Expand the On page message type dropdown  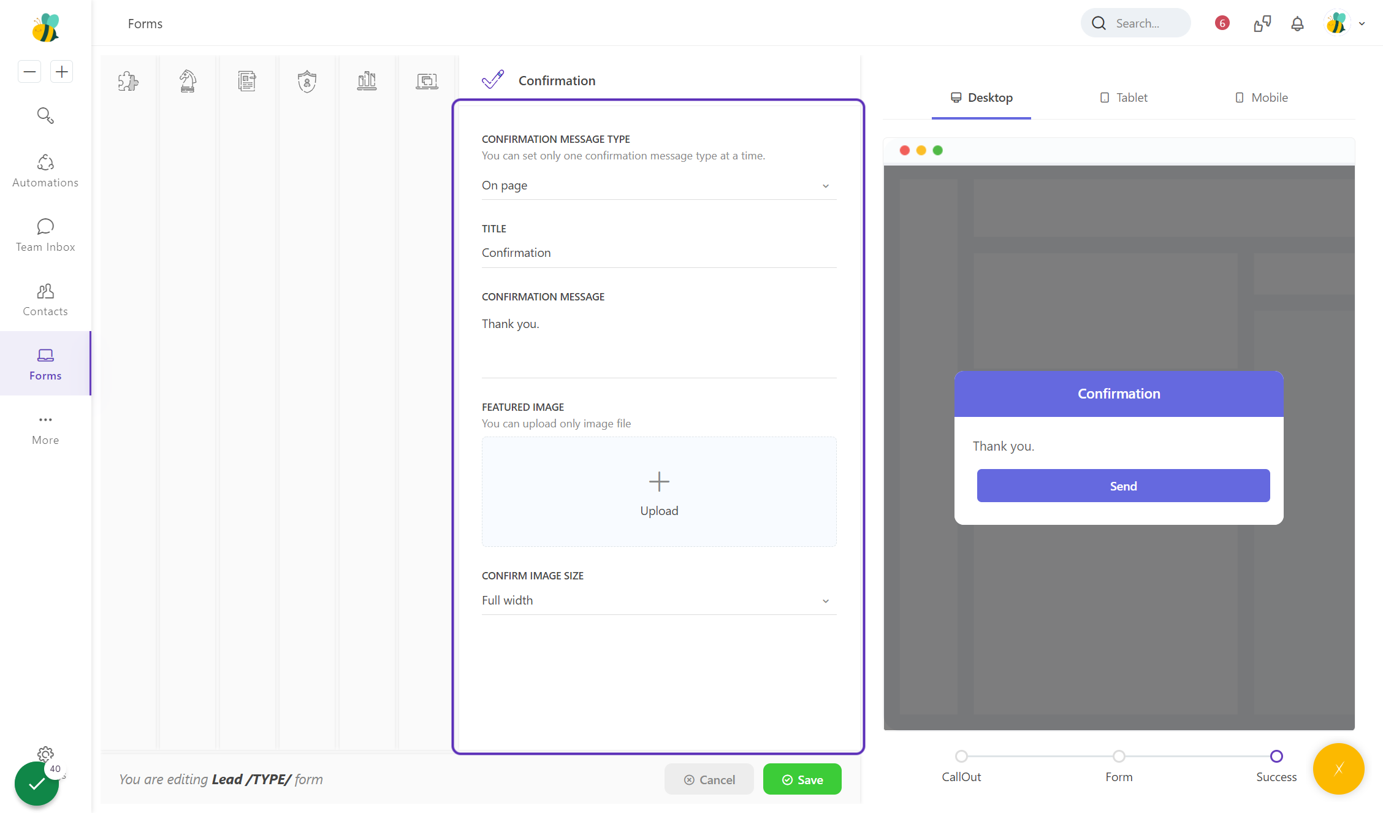click(659, 185)
